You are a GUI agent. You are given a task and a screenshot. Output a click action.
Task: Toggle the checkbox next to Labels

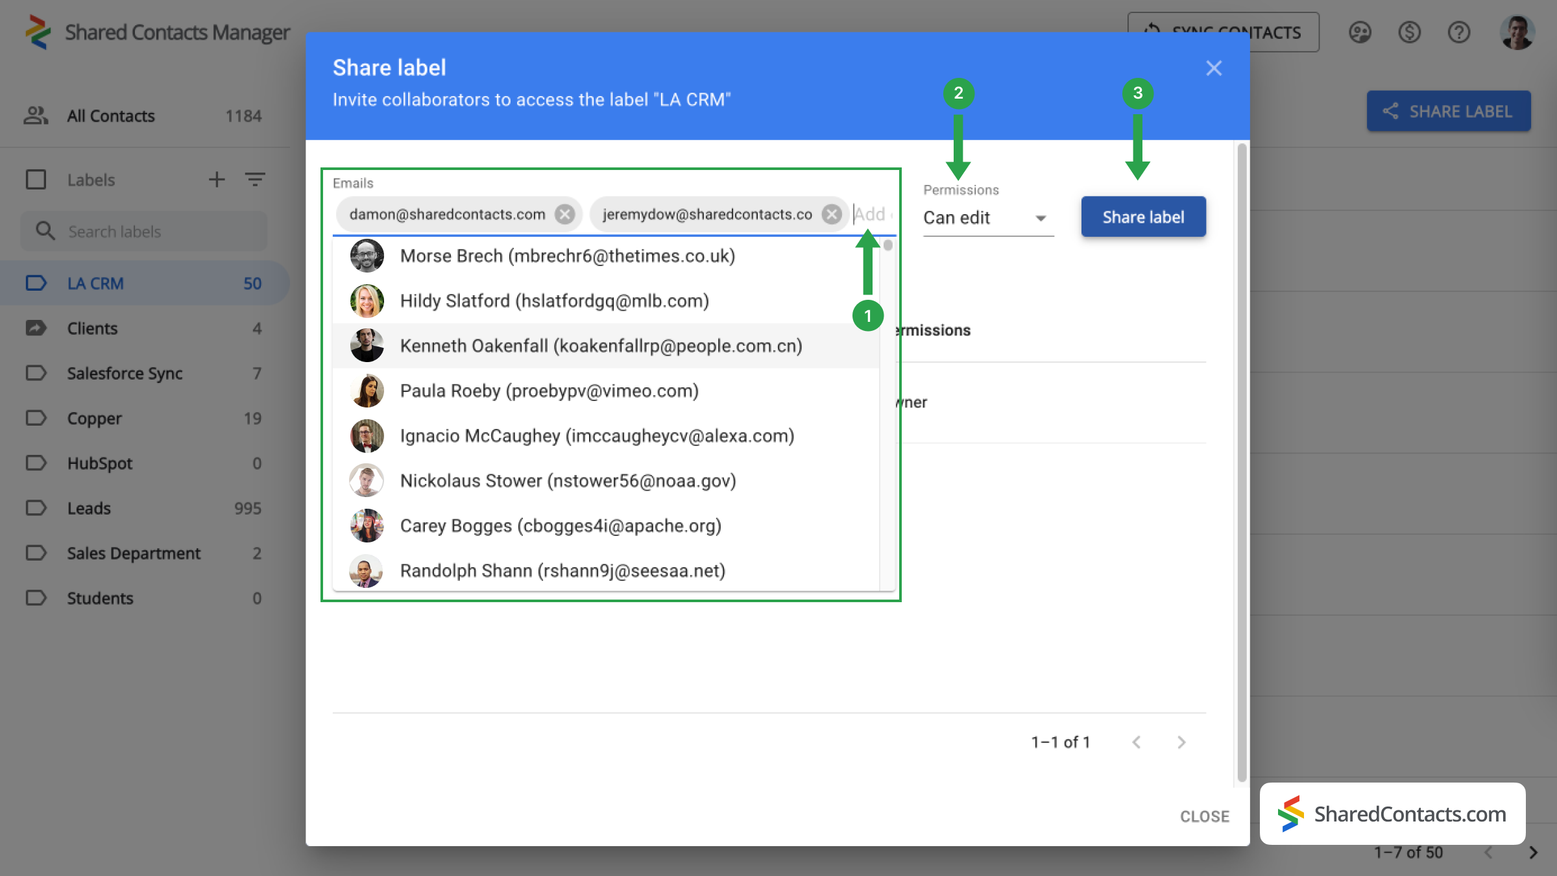tap(36, 179)
